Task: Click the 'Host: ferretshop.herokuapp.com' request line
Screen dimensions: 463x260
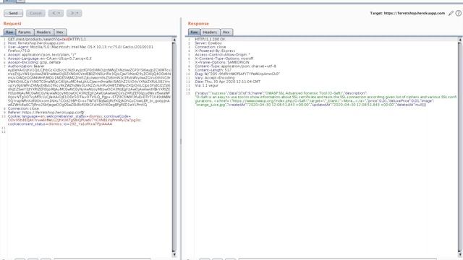Action: 36,43
